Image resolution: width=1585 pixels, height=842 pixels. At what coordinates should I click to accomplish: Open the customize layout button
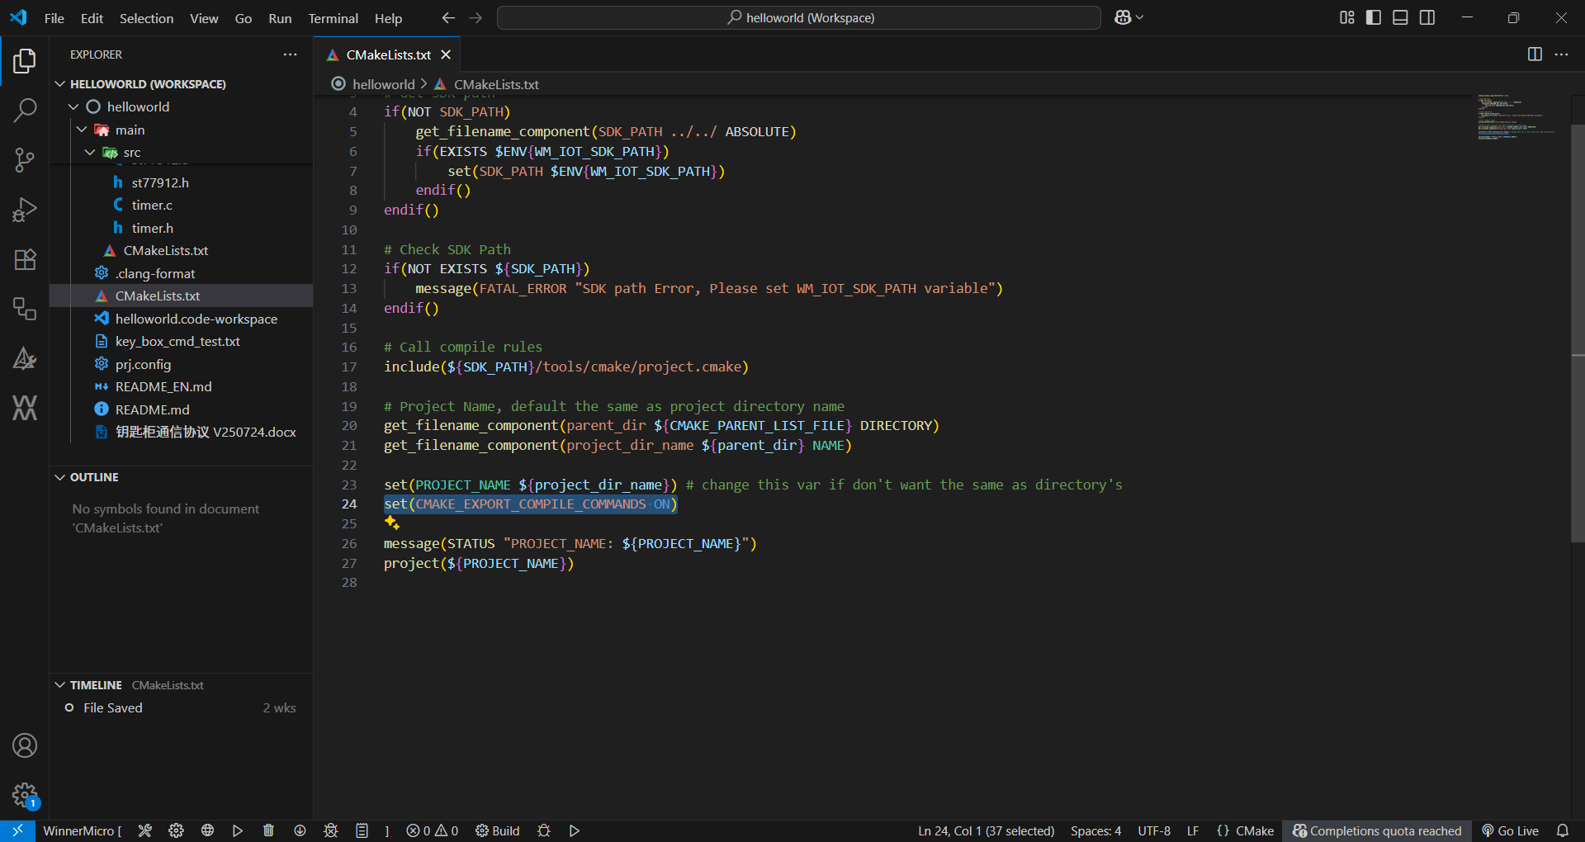pos(1347,17)
